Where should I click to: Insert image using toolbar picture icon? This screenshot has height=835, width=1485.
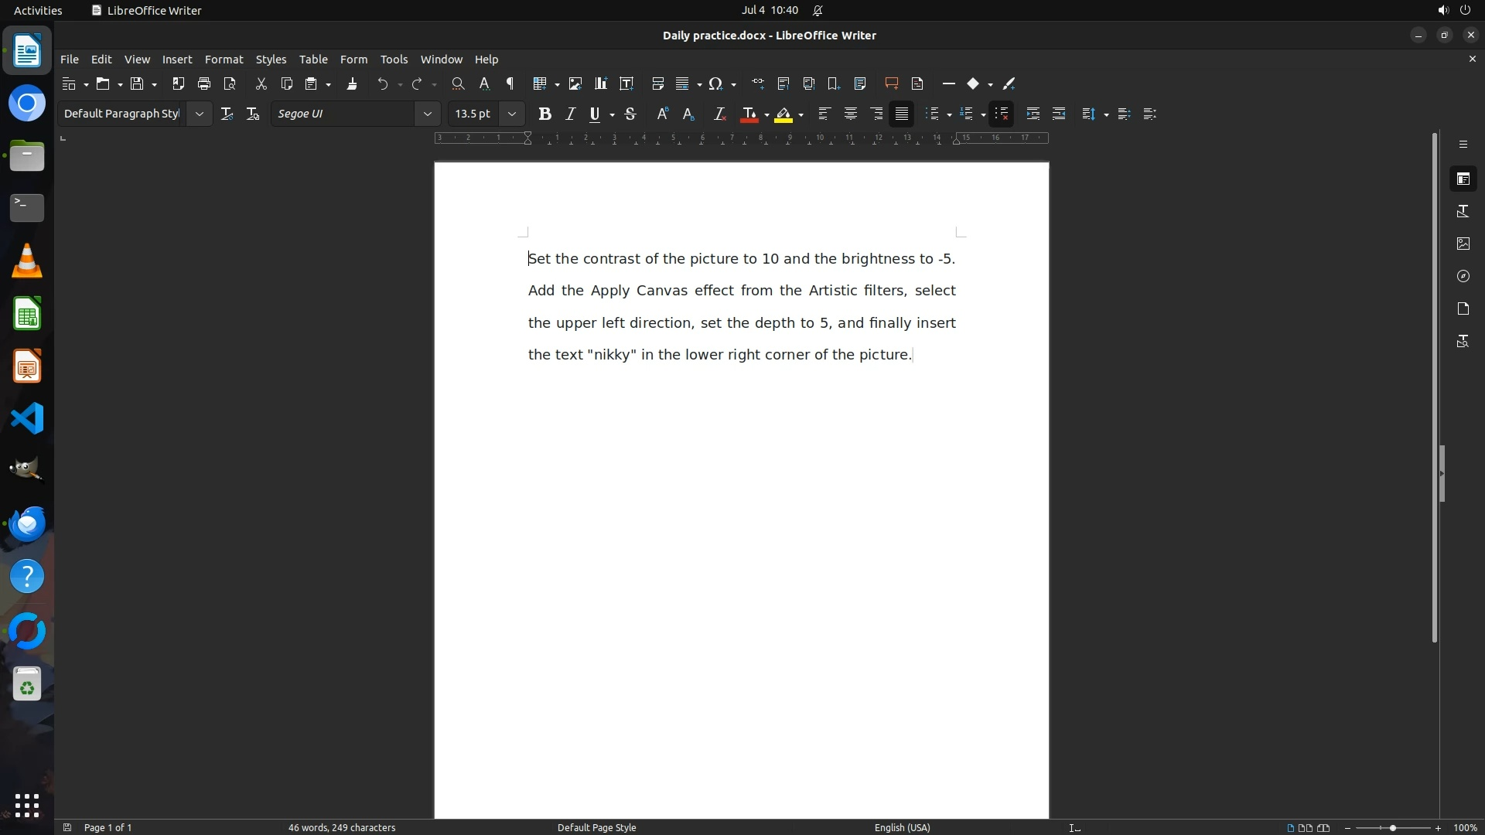tap(575, 83)
